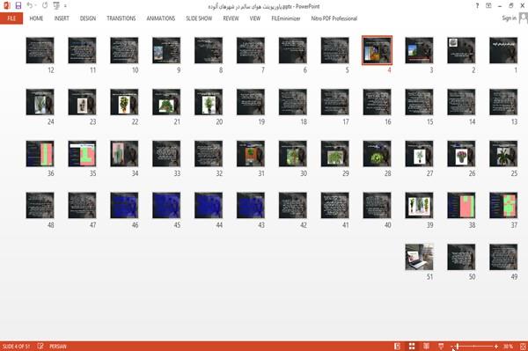Open the Nitro PDF Professional tab

(x=334, y=18)
